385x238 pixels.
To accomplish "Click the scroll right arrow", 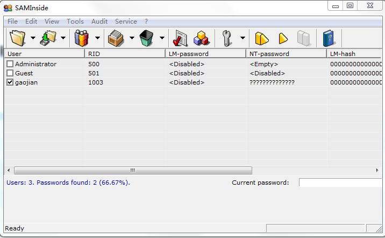I will [377, 170].
